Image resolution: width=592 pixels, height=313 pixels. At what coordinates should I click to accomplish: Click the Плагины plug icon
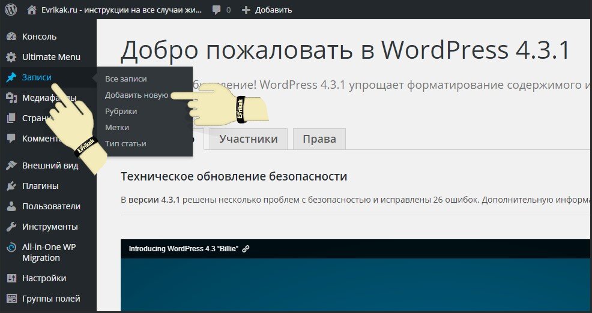click(11, 186)
